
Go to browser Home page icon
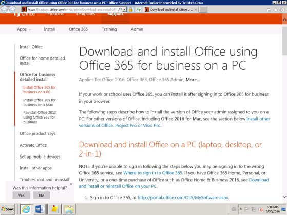tap(269, 10)
